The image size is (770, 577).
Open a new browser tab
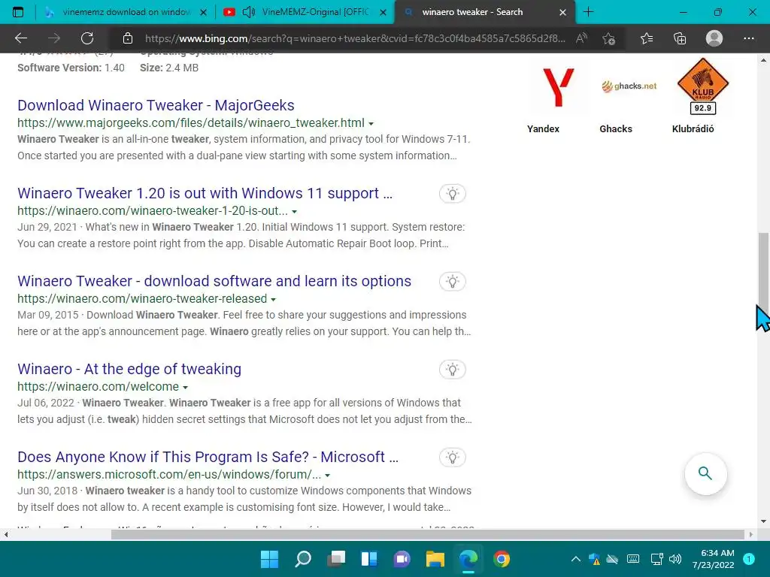coord(588,12)
